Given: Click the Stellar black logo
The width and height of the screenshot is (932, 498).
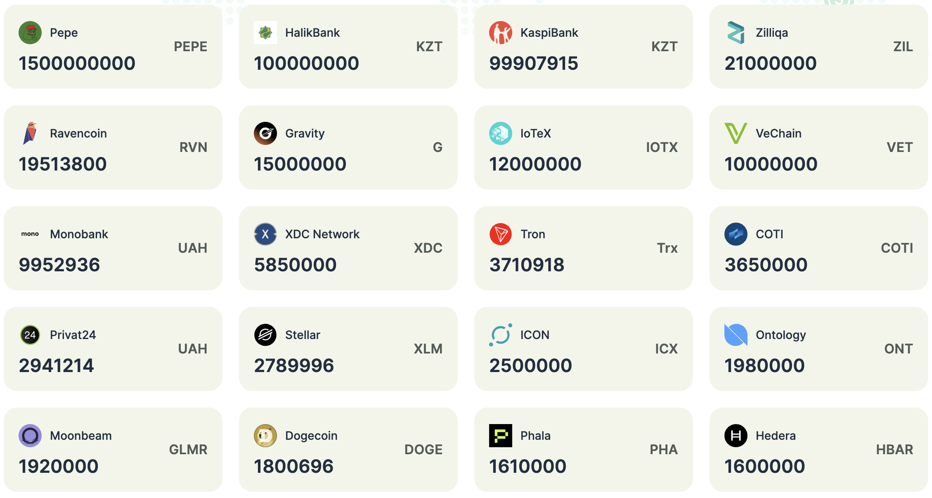Looking at the screenshot, I should point(265,335).
